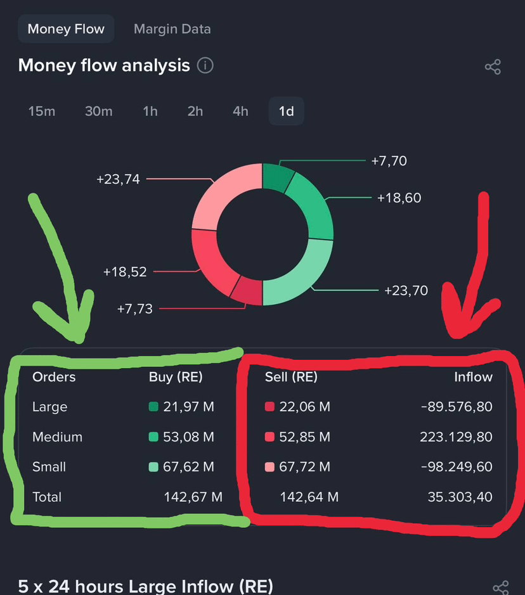Select the 1d time interval
This screenshot has height=595, width=525.
[286, 111]
